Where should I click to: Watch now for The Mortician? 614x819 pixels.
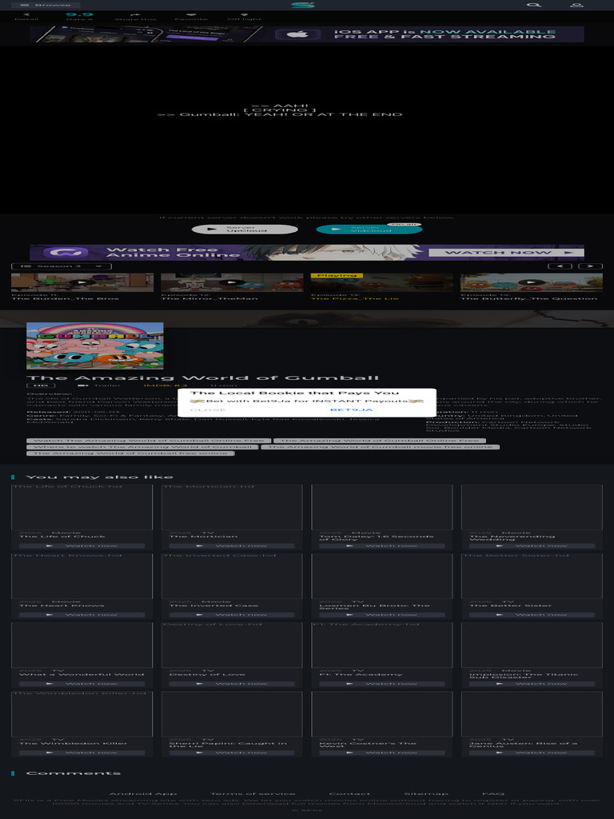(232, 545)
